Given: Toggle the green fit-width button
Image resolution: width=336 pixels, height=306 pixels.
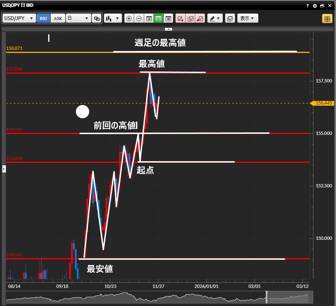Looking at the screenshot, I should (159, 18).
